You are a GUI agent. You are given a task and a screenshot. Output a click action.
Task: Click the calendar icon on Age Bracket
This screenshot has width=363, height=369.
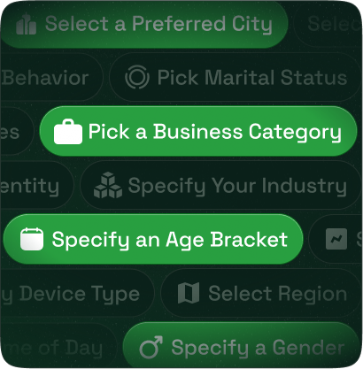pos(32,239)
